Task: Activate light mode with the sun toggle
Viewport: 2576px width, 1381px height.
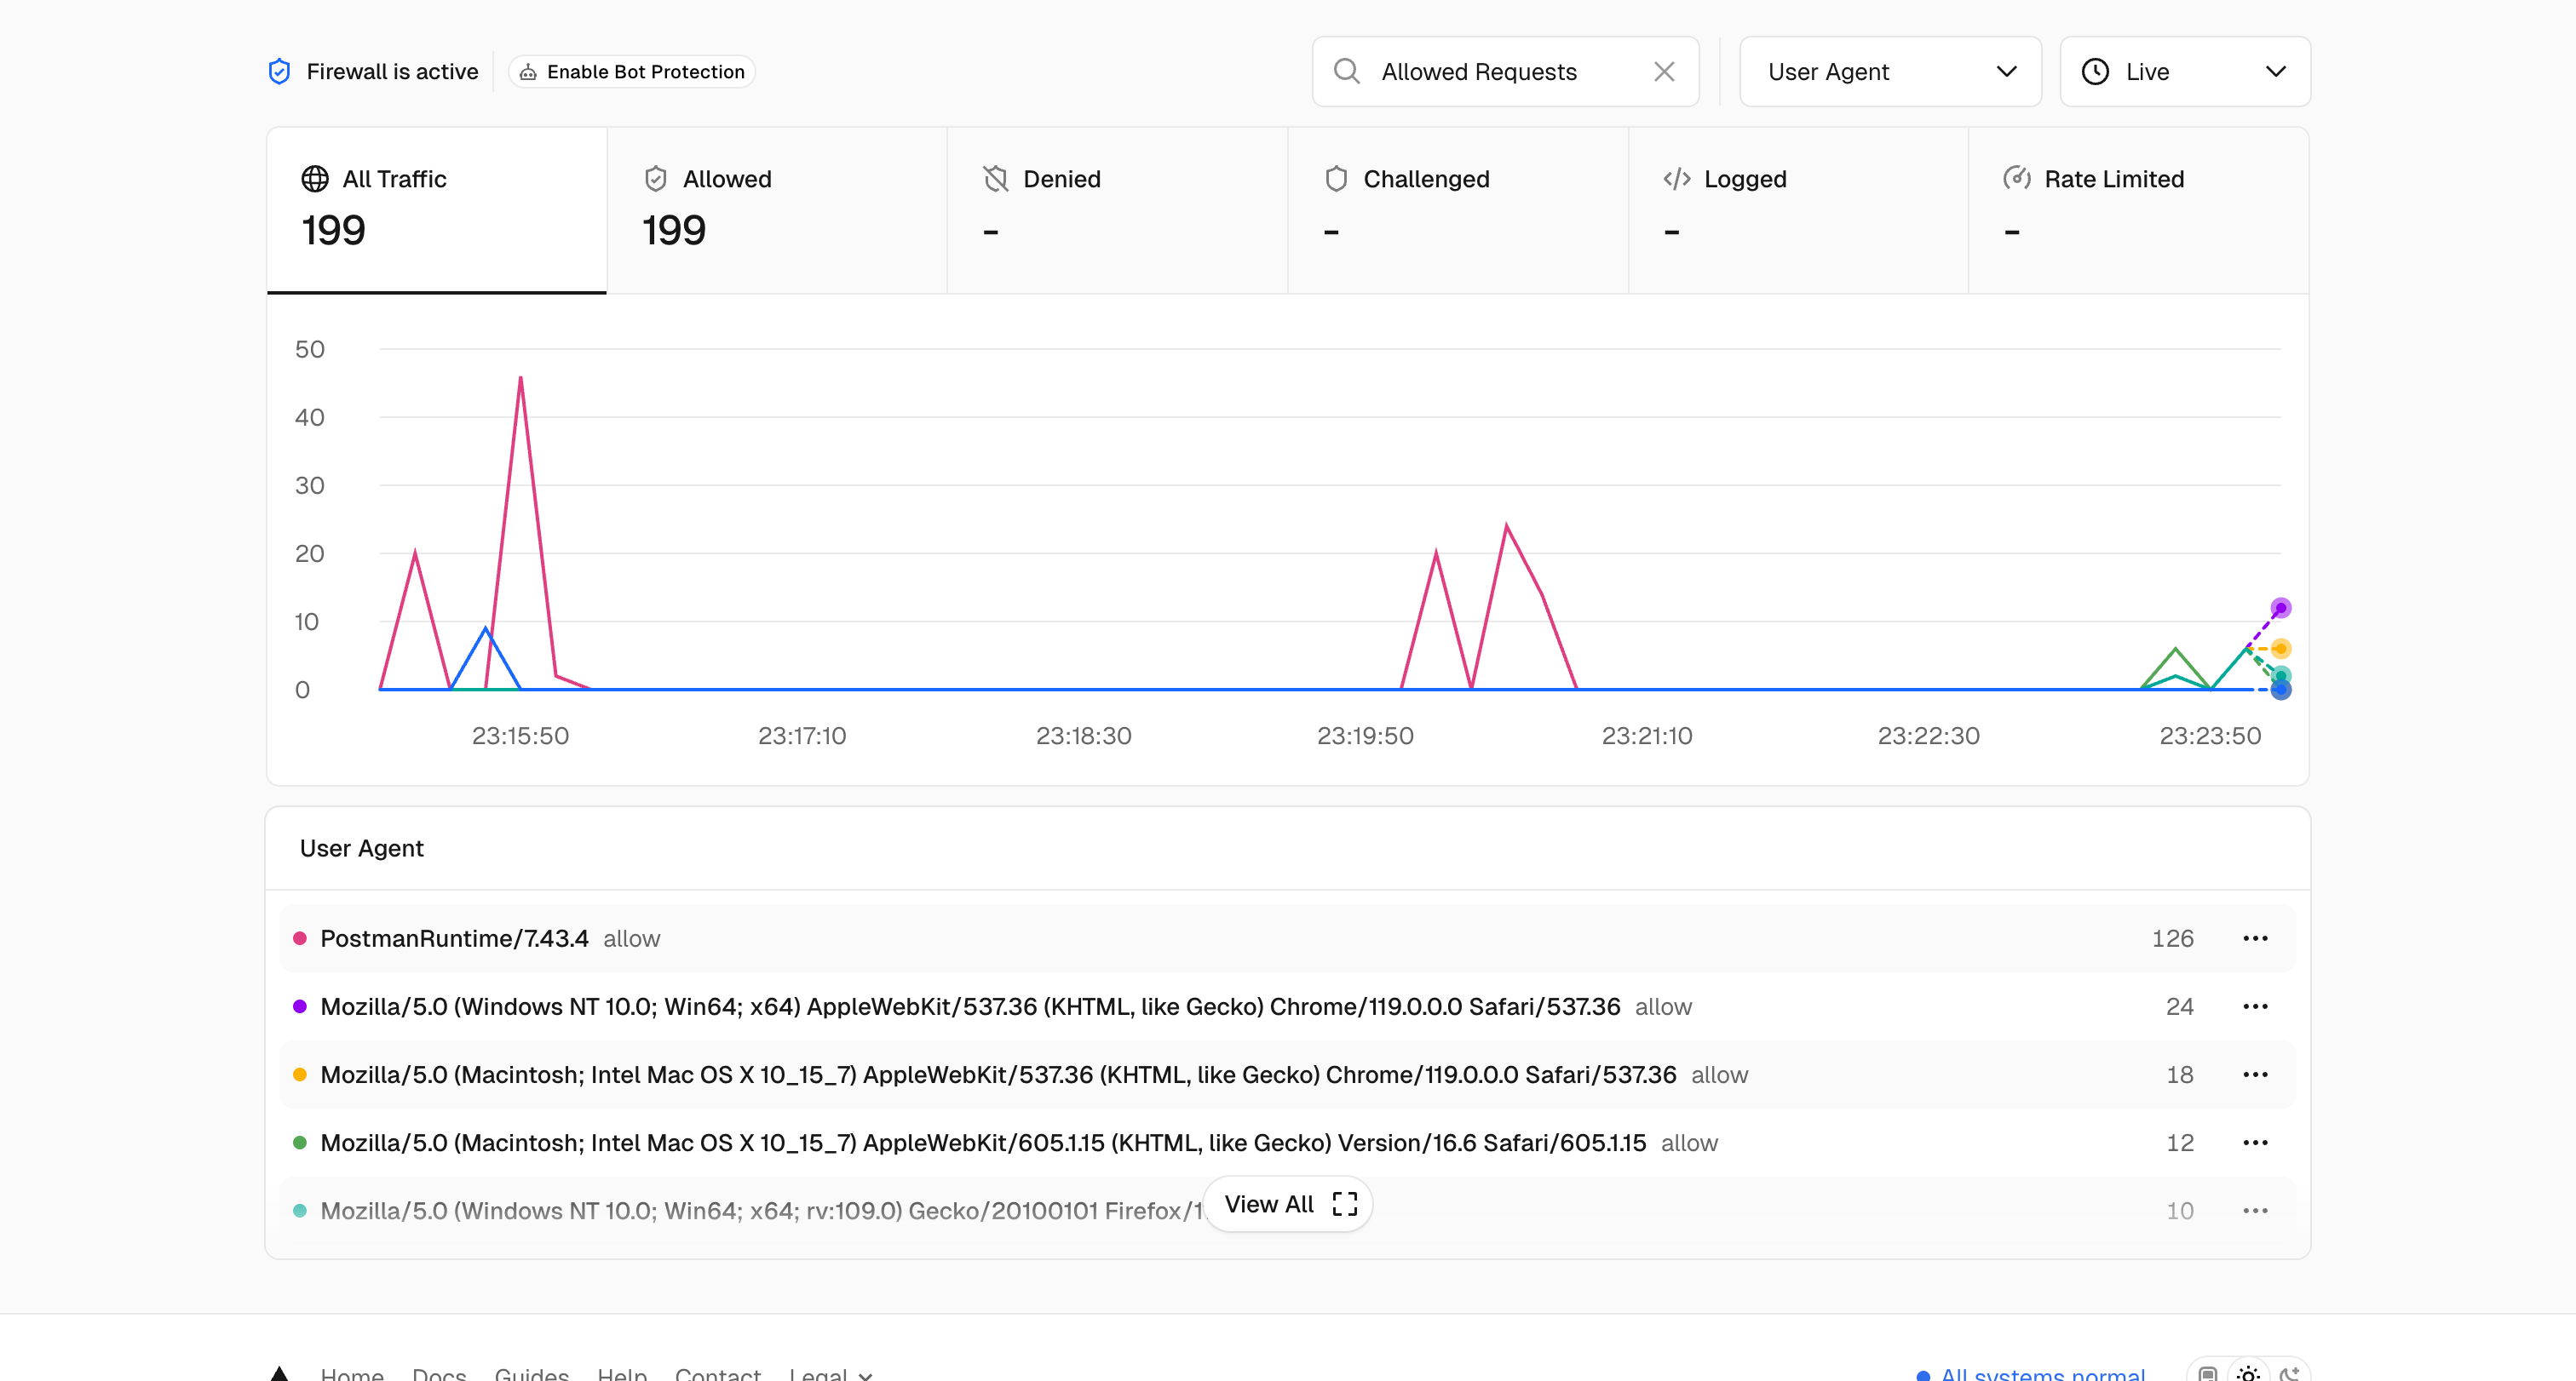Action: 2249,1375
